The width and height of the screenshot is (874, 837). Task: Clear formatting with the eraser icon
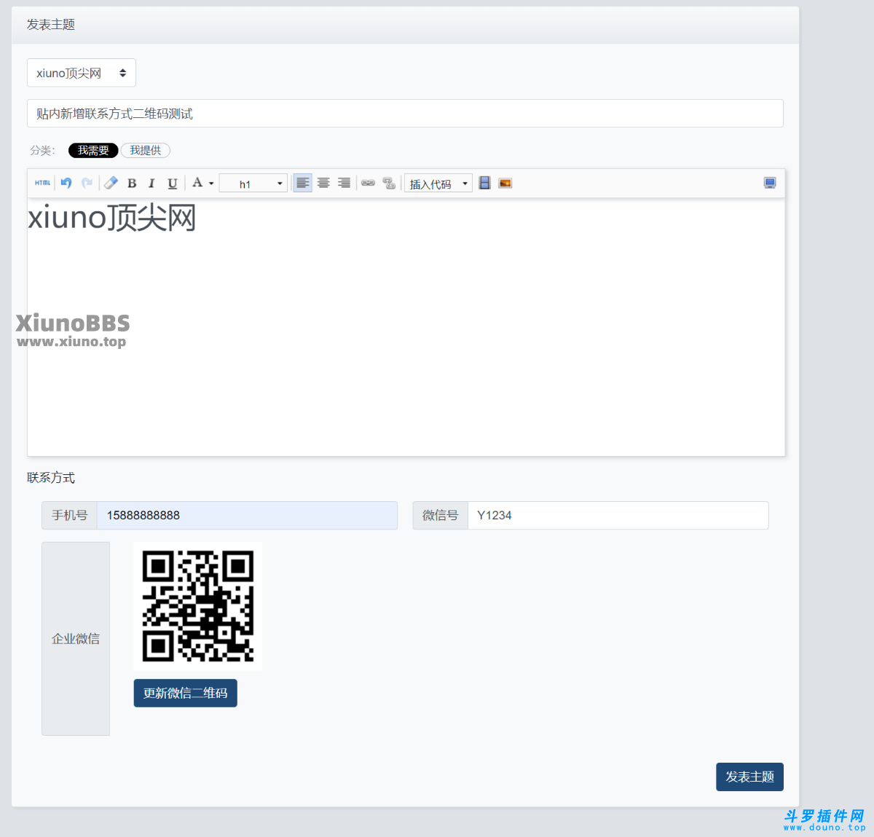click(111, 183)
